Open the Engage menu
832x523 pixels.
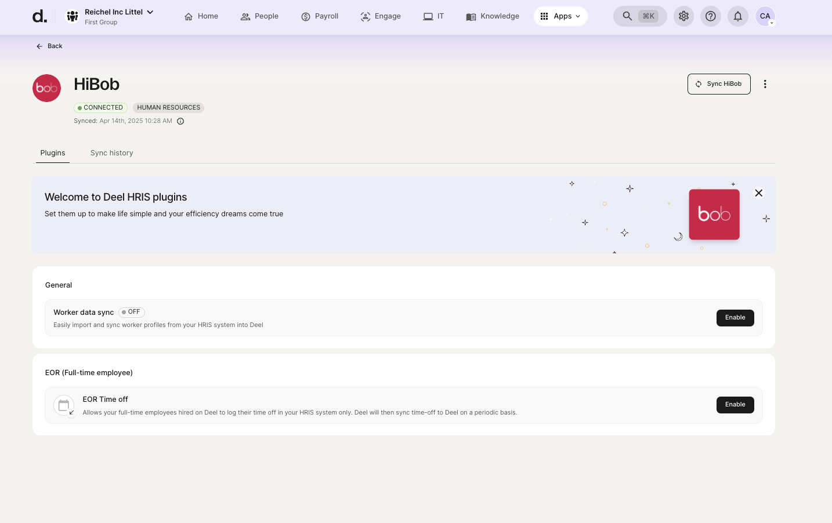coord(381,16)
